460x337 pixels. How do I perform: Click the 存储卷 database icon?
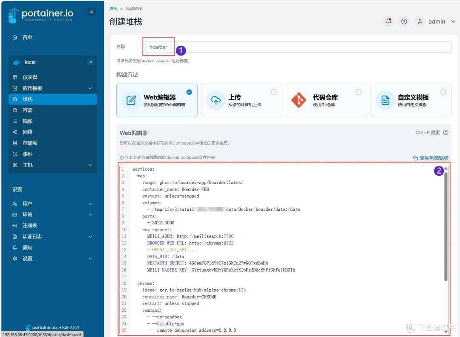pyautogui.click(x=15, y=143)
